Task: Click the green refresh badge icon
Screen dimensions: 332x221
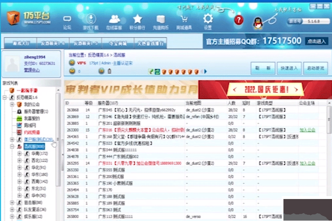Action: point(157,72)
